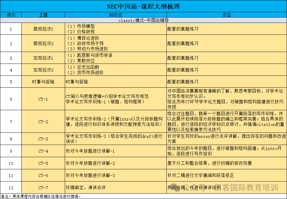Click lesson number 8 in 课次 column
Screen dimensions: 287x199
(11, 139)
